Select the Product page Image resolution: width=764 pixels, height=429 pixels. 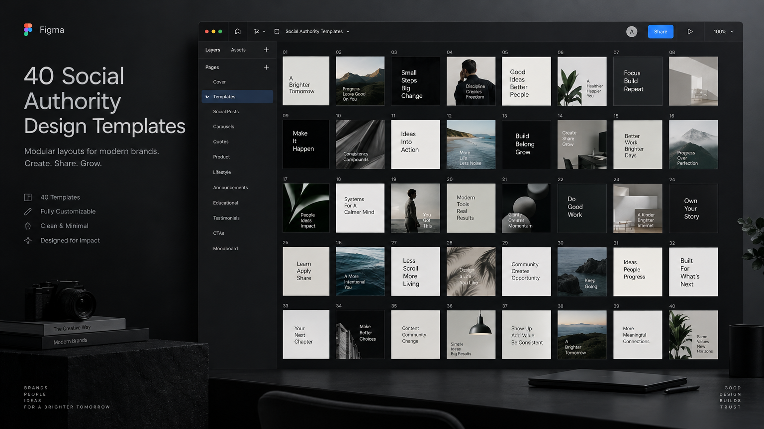point(221,157)
